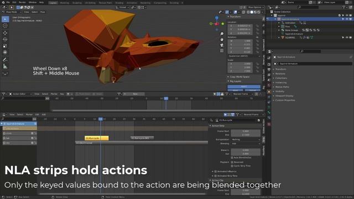
Task: Select the Squirrel-Armature row in NLA channel list
Action: 19,124
